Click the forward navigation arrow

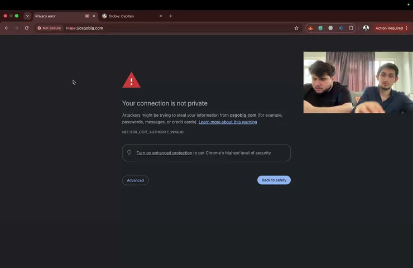coord(17,28)
